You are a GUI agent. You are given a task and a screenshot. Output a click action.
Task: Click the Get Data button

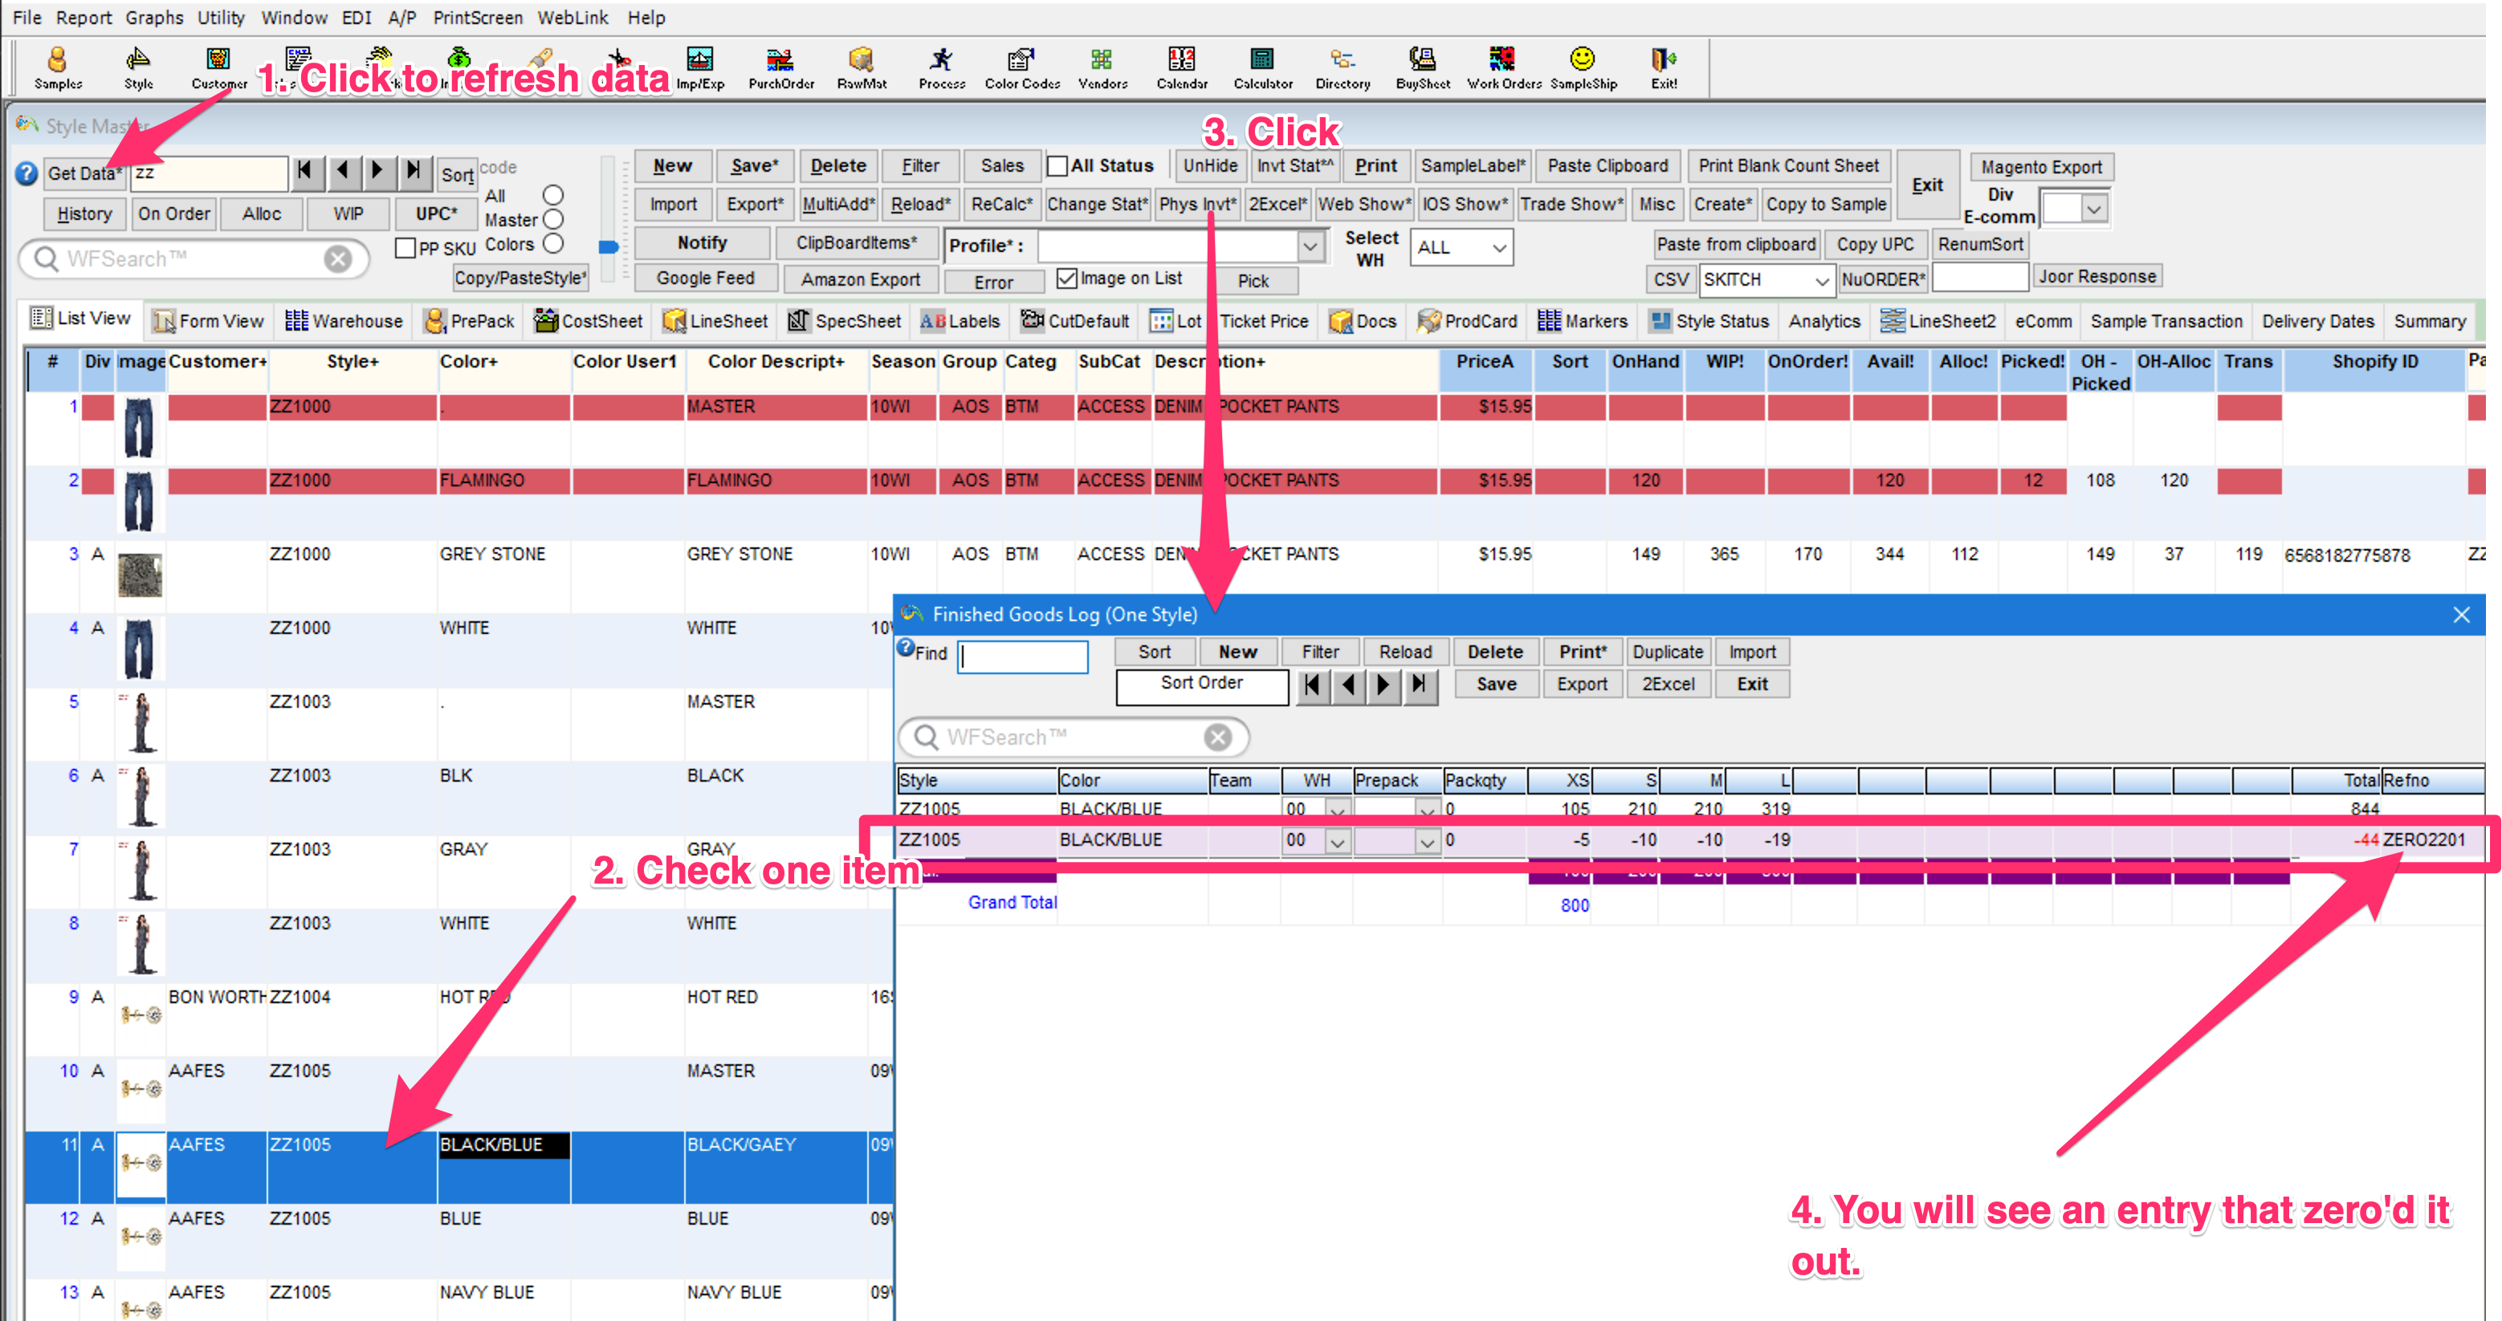tap(84, 173)
